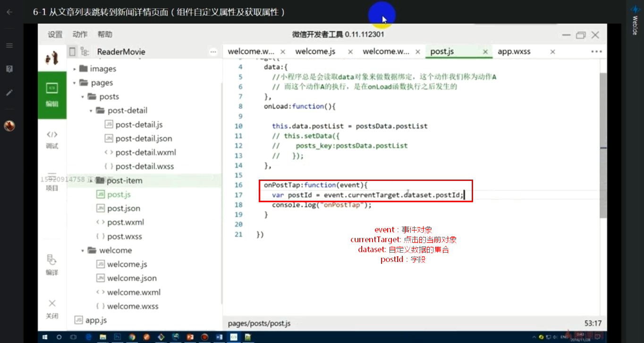
Task: Open post.json in the file tree
Action: click(123, 208)
